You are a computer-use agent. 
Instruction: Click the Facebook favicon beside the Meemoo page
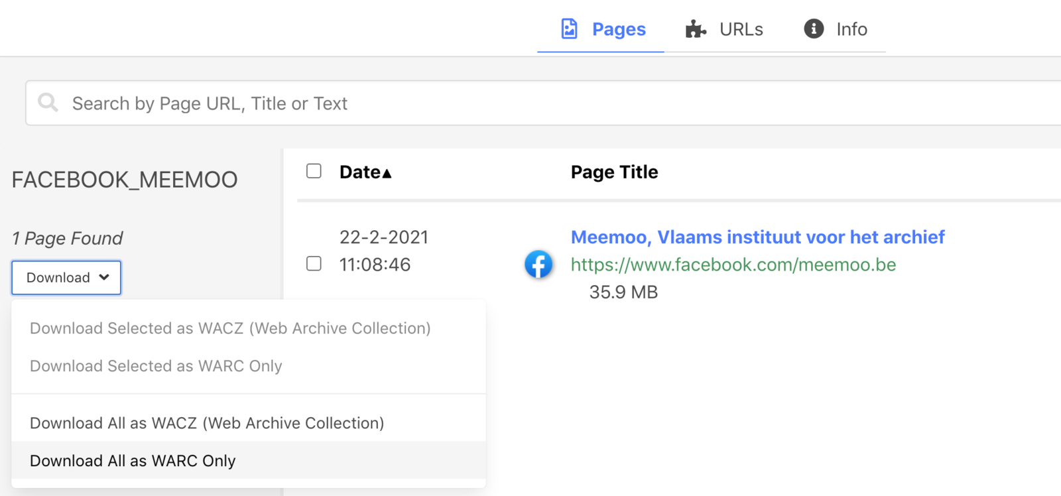538,265
